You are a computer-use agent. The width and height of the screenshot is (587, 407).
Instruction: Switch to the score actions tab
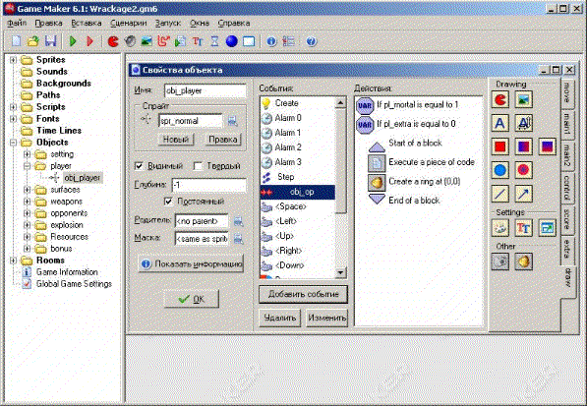click(567, 219)
